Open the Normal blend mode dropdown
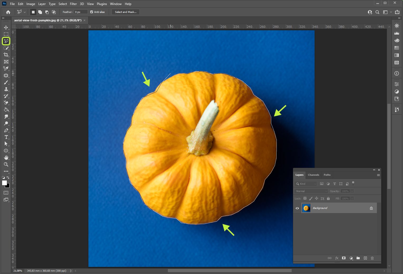 (311, 191)
